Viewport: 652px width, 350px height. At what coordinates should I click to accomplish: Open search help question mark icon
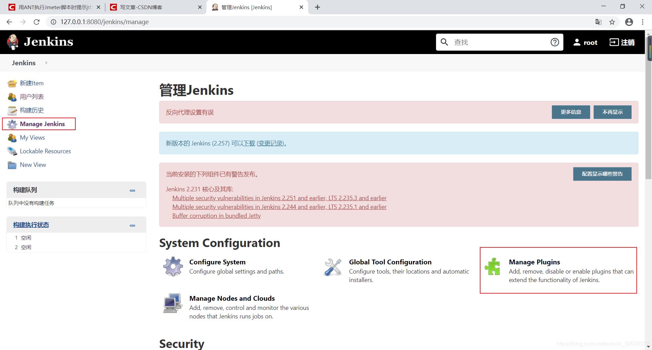click(555, 42)
